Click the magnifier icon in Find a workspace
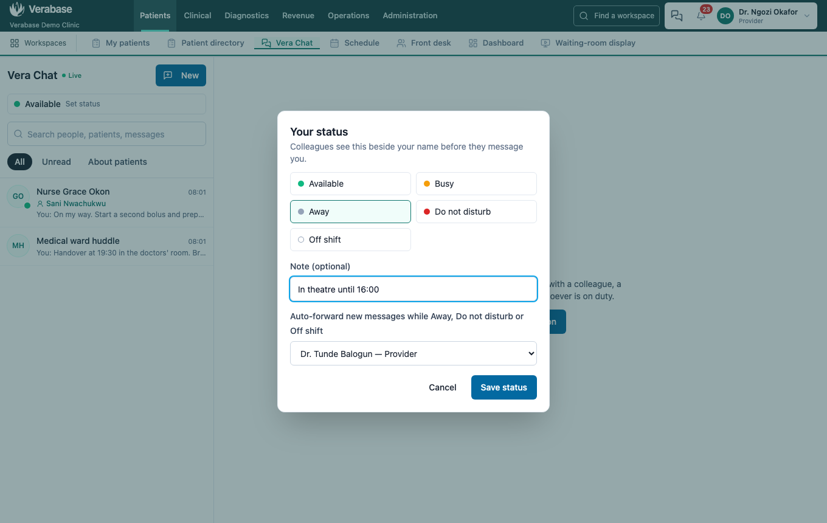The height and width of the screenshot is (523, 827). 584,16
